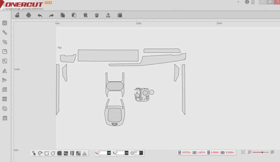Screen dimensions: 280x162
Task: Click the zoom out magnifier
Action: click(250, 152)
